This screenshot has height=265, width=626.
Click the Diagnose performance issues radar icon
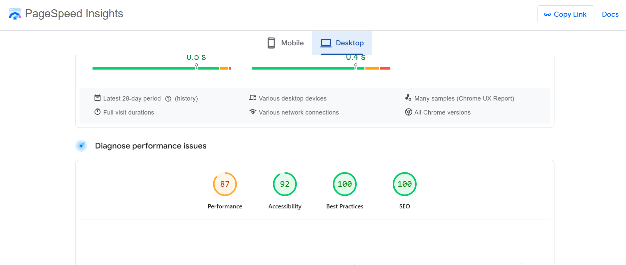coord(81,146)
